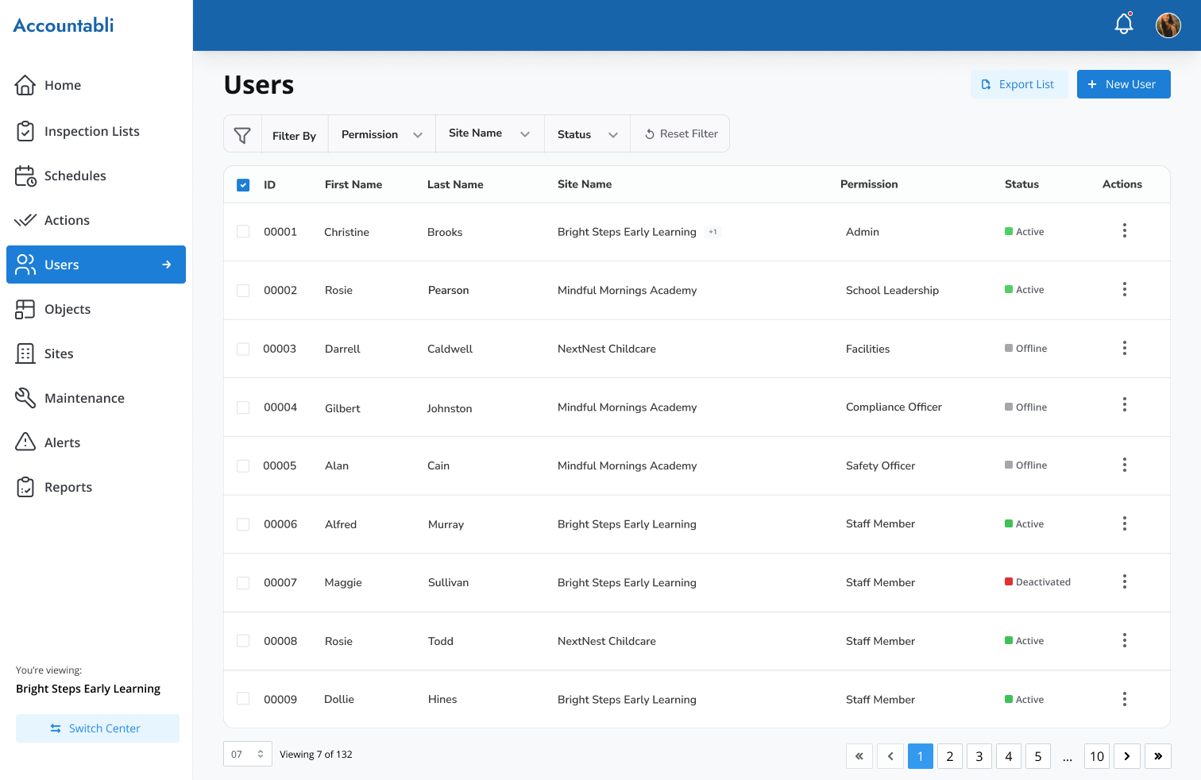Open actions menu for Dollie Hines
1201x780 pixels.
tap(1125, 700)
